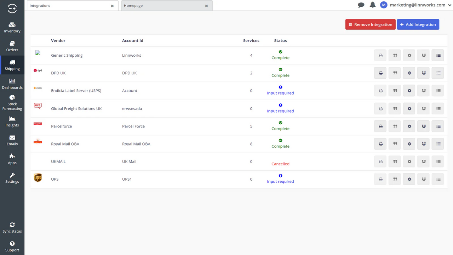Open config gear for Endicia Label Server
Image resolution: width=453 pixels, height=255 pixels.
tap(409, 91)
